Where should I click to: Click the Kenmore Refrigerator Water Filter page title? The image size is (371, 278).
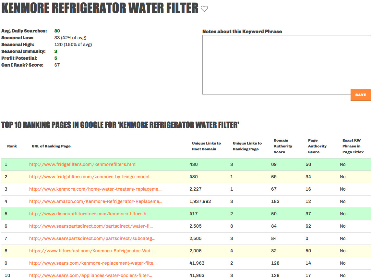click(x=100, y=8)
